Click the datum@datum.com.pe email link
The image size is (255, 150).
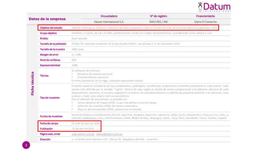pyautogui.click(x=109, y=134)
